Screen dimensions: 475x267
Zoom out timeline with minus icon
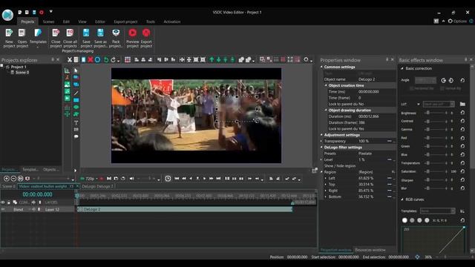coord(13,179)
